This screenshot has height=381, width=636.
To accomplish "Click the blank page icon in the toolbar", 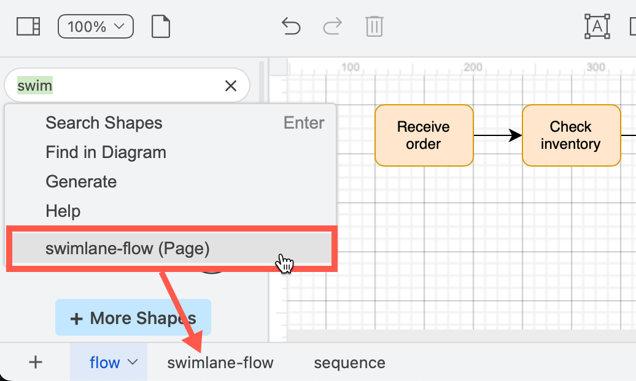I will (x=160, y=26).
